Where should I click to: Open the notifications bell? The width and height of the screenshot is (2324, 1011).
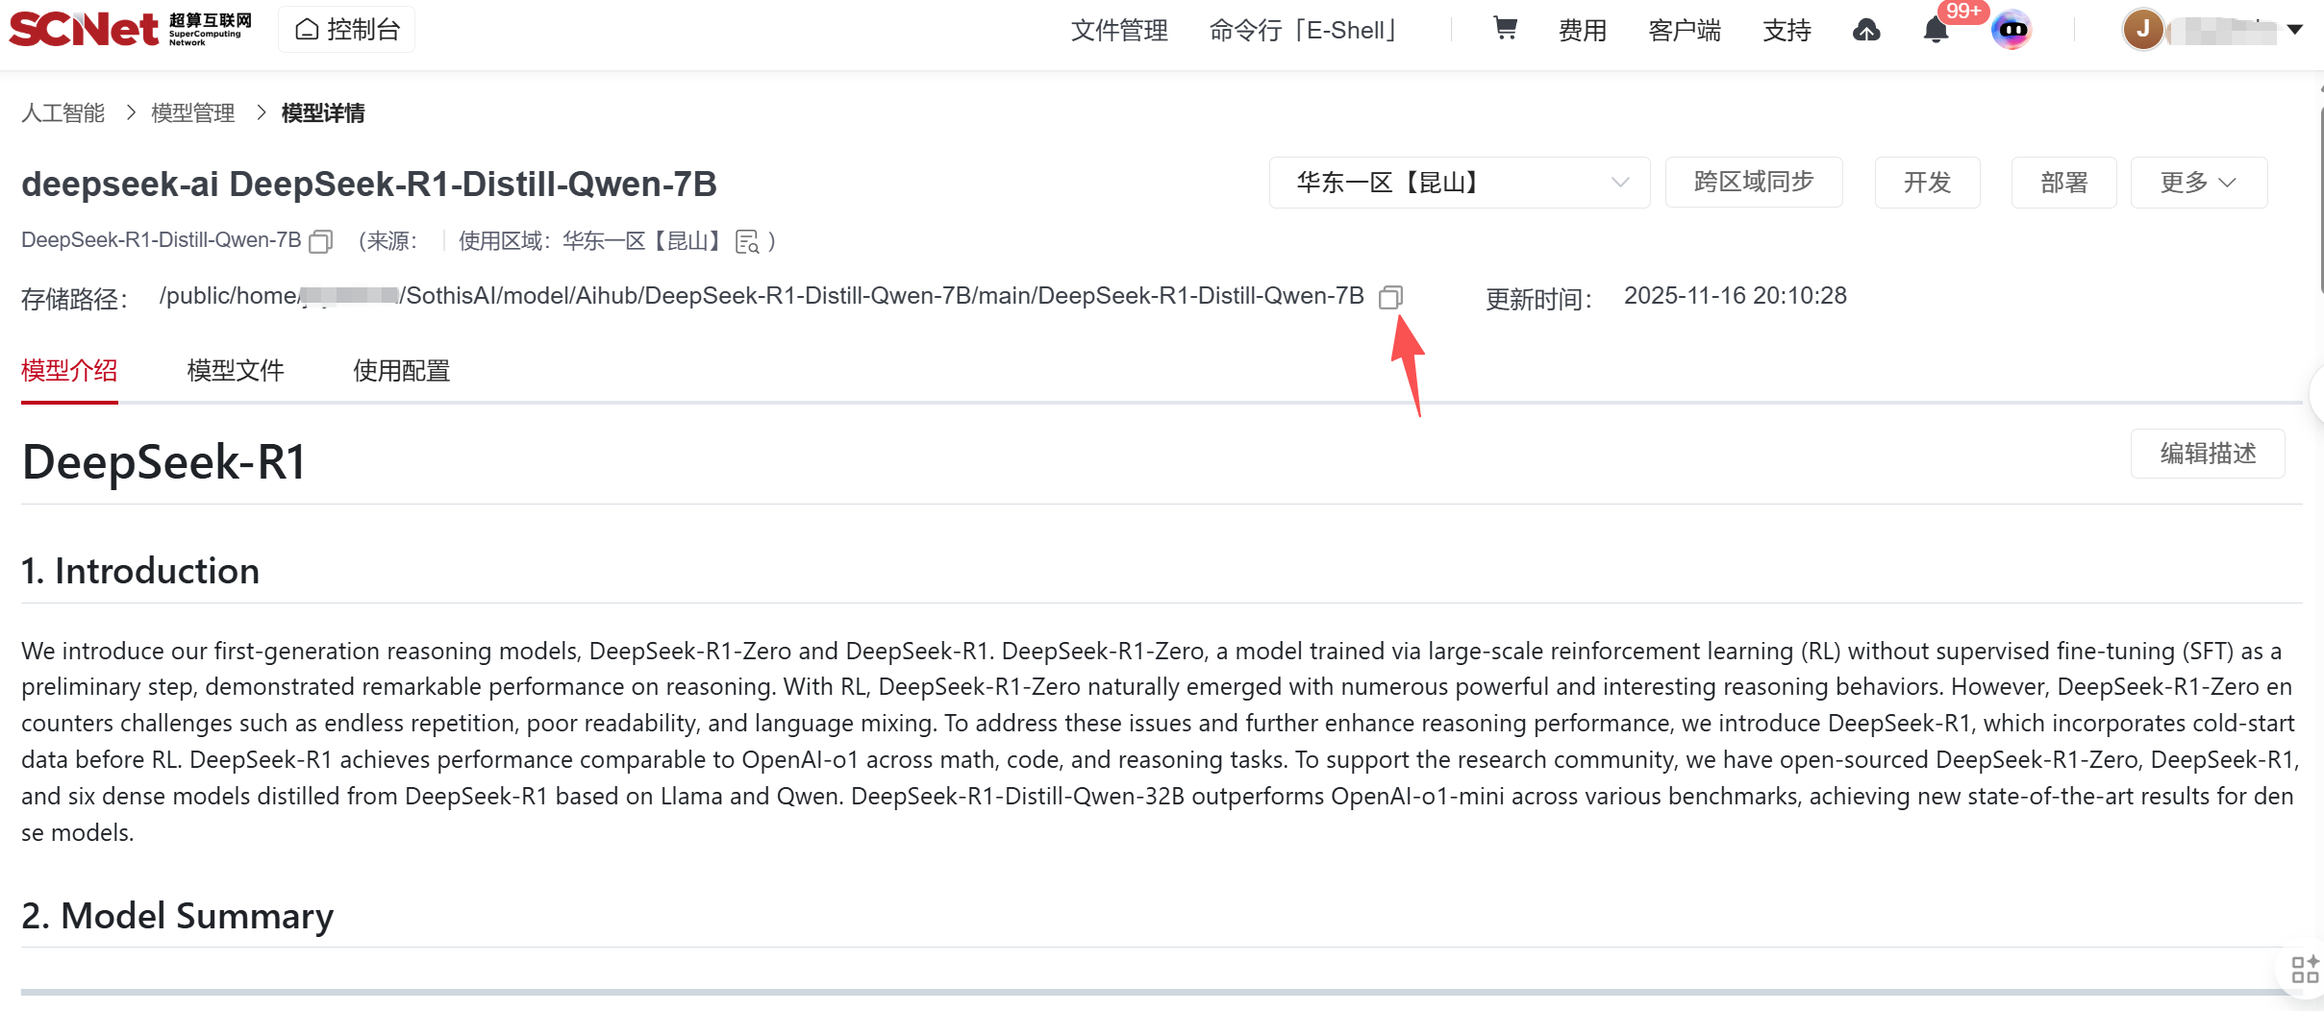pos(1936,31)
